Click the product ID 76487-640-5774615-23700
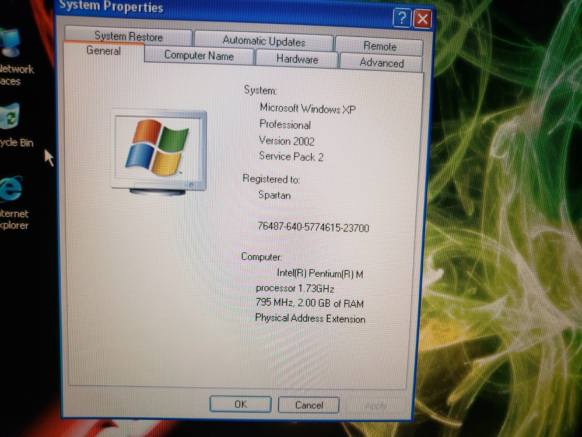Viewport: 582px width, 437px height. [x=313, y=227]
